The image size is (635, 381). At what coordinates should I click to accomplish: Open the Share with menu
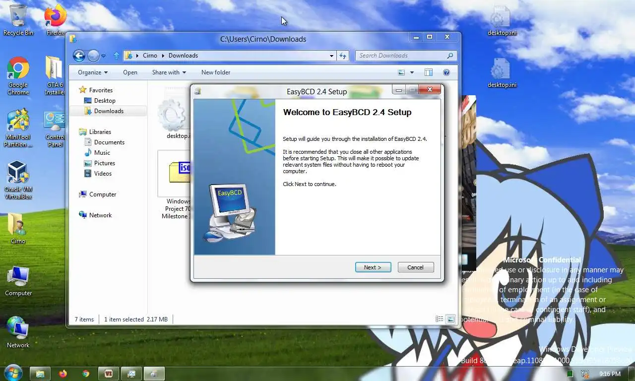coord(169,72)
